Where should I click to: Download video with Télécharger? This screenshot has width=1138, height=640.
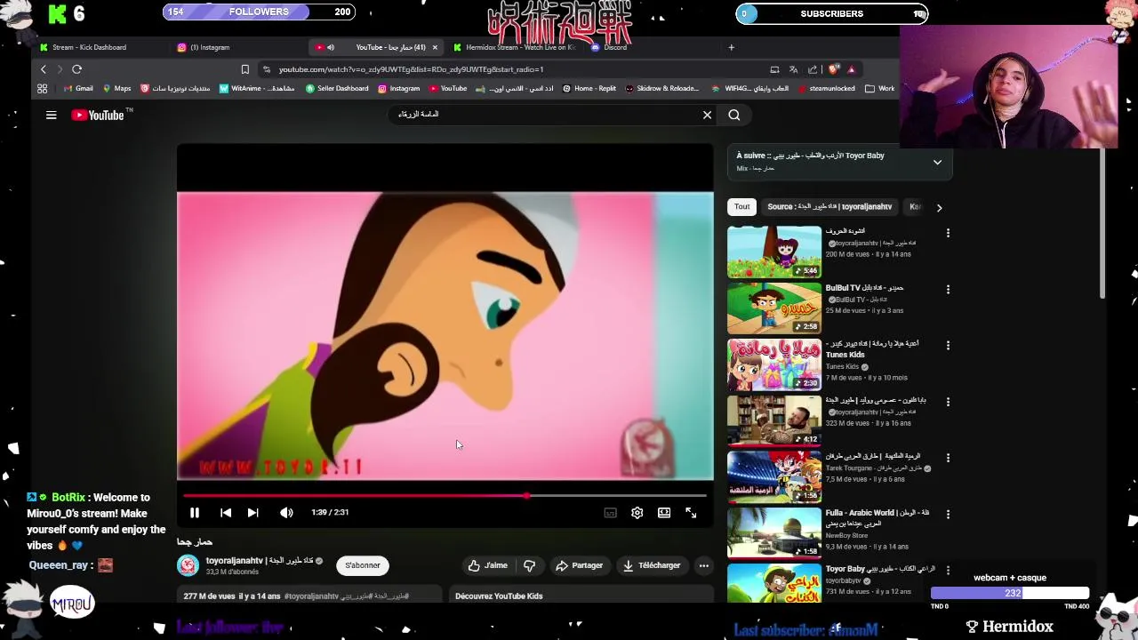pos(653,565)
